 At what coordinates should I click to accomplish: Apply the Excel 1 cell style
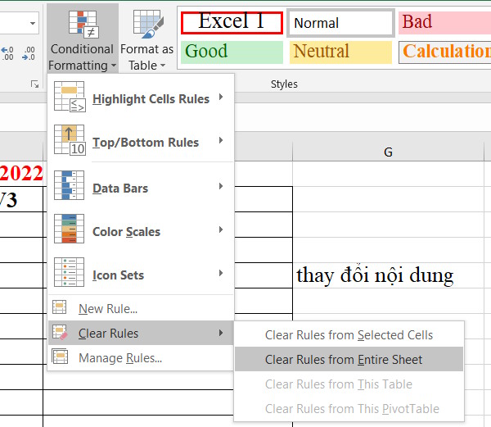pyautogui.click(x=232, y=23)
